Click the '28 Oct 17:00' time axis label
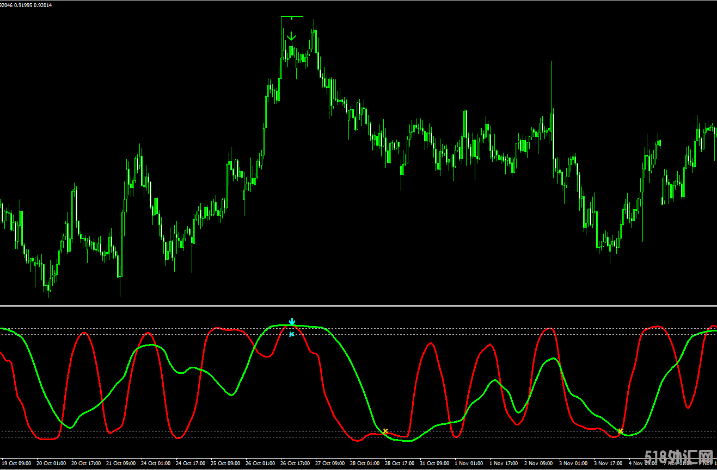The width and height of the screenshot is (717, 470). (400, 463)
